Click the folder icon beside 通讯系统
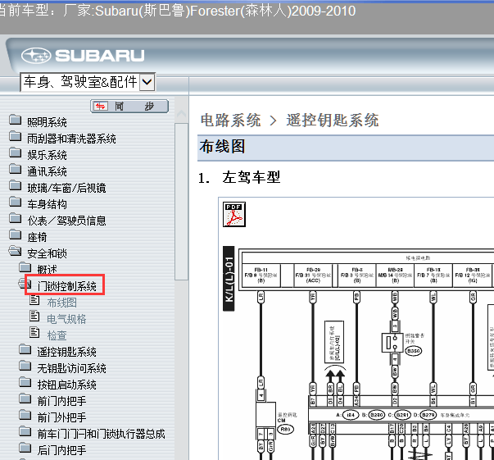This screenshot has height=460, width=494. click(15, 169)
